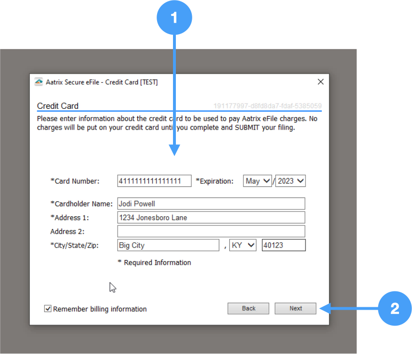Click the city field containing Big City
This screenshot has width=412, height=354.
pyautogui.click(x=168, y=245)
